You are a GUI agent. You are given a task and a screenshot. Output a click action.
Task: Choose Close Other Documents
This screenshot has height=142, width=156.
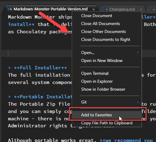(x=103, y=32)
